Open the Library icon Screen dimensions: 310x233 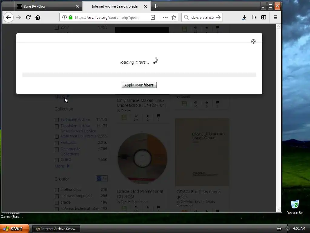pyautogui.click(x=254, y=17)
